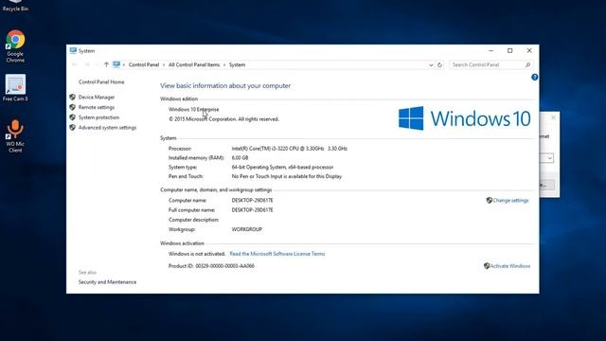Click the shield icon beside Device Manager
The width and height of the screenshot is (606, 341).
point(72,97)
